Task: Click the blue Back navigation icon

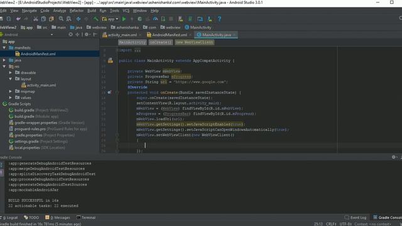Action: [79, 19]
